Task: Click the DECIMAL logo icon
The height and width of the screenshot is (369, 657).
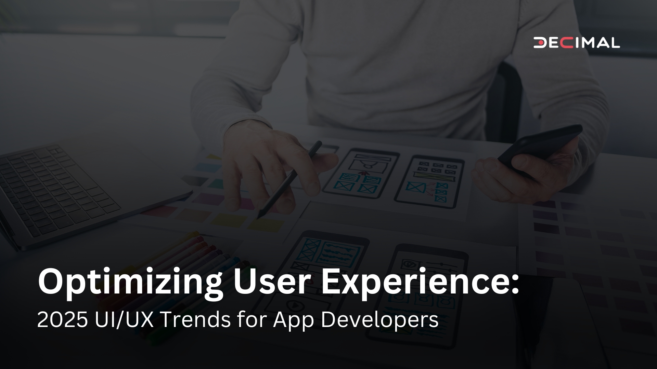Action: tap(579, 42)
